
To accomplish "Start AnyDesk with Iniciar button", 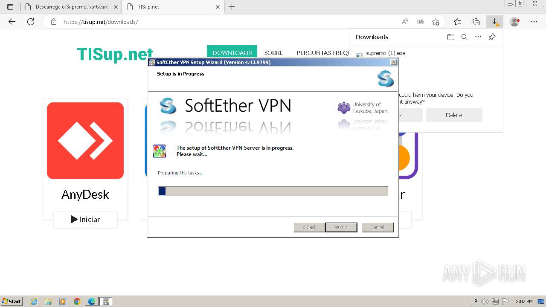I will (x=85, y=220).
